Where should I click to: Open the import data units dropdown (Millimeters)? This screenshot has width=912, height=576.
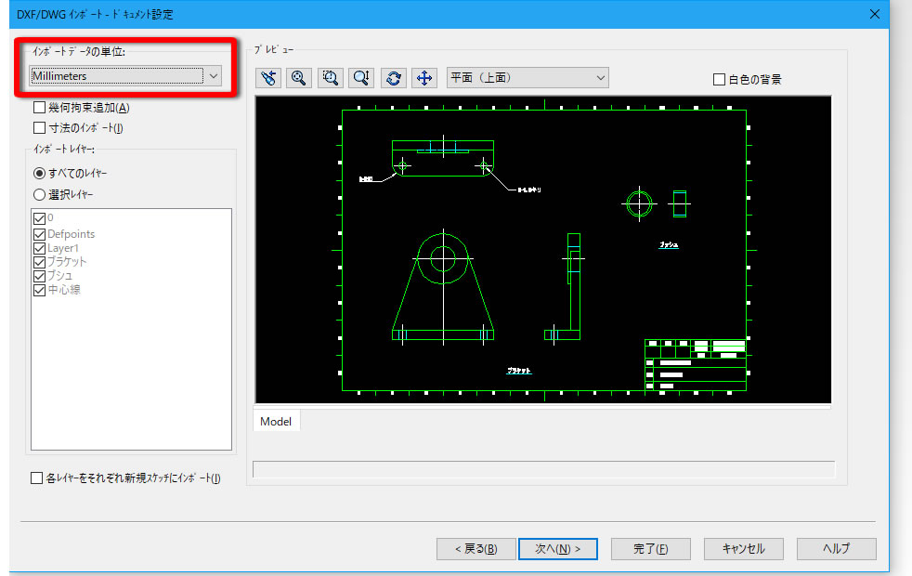(x=125, y=75)
